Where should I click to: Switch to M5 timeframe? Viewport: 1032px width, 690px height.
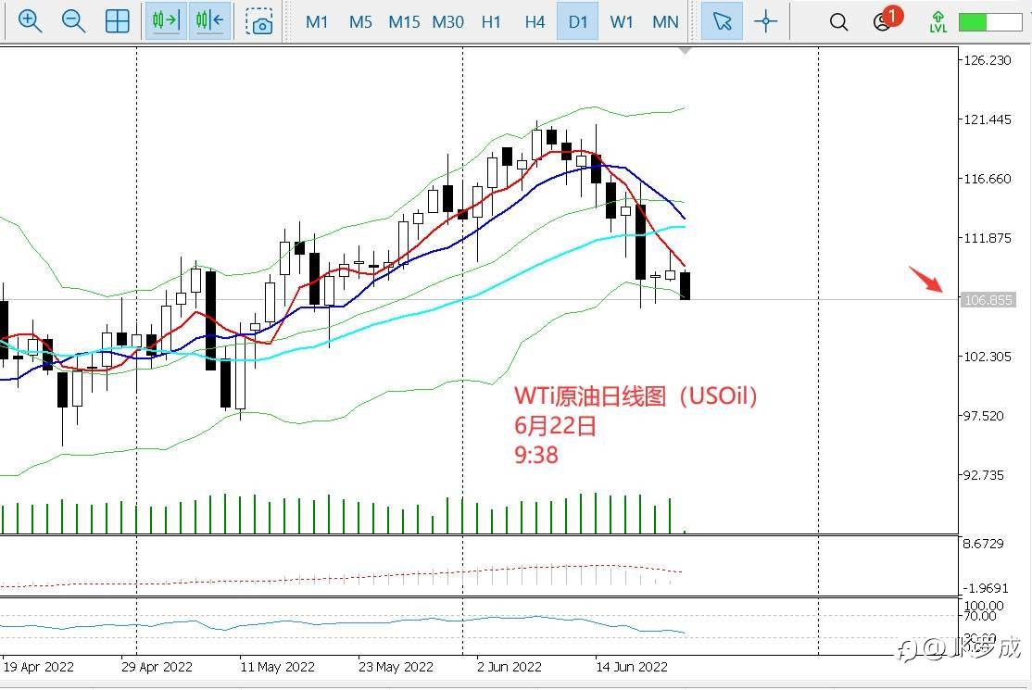coord(360,21)
